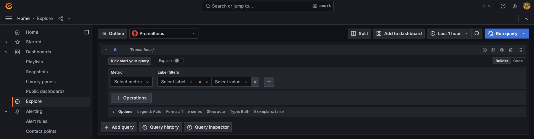Image resolution: width=534 pixels, height=139 pixels.
Task: Expand the query Options section
Action: coord(113,112)
